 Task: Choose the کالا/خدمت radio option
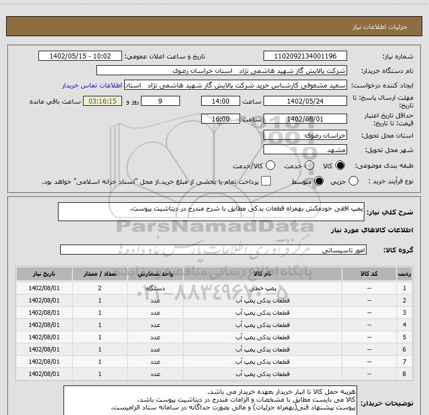coord(271,166)
